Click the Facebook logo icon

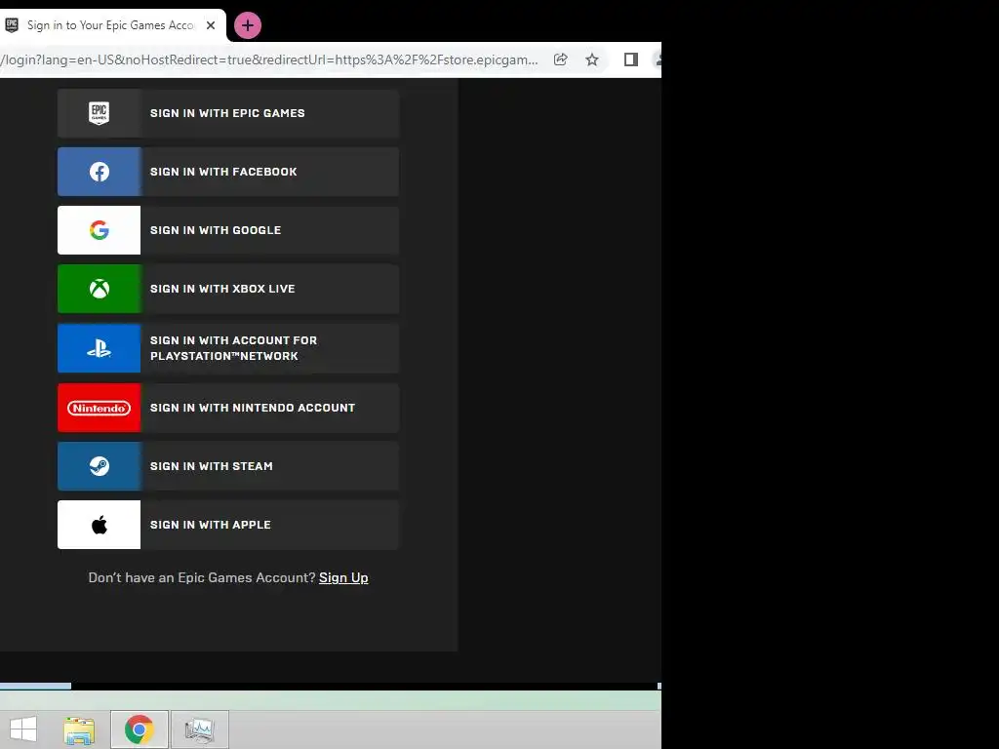(99, 172)
